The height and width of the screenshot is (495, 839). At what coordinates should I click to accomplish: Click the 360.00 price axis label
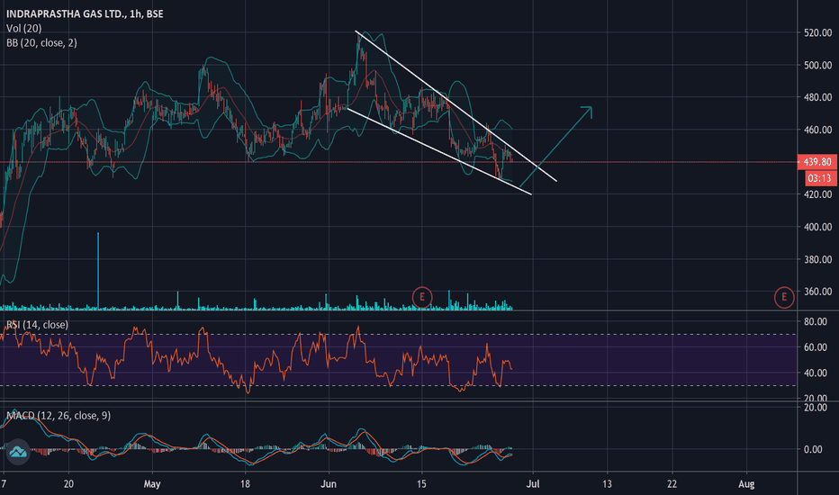click(x=817, y=292)
